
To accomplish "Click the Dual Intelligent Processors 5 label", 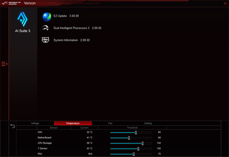I will 72,28.
